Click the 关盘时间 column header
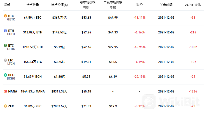Screen dimensions: 204x114 click(166, 5)
